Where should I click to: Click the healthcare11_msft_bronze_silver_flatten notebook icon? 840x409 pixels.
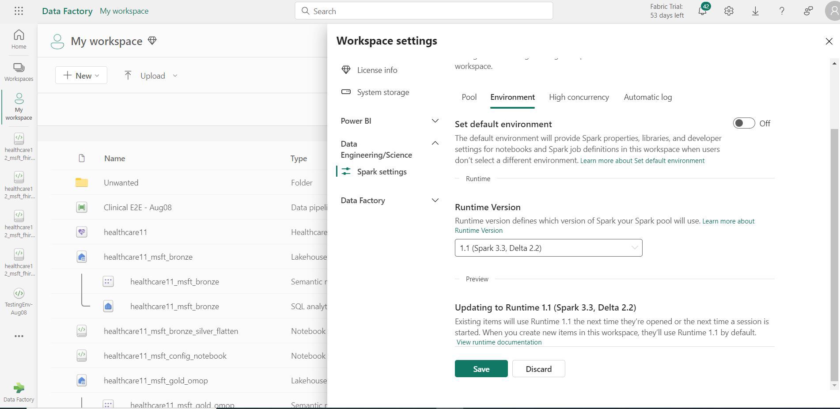tap(81, 331)
